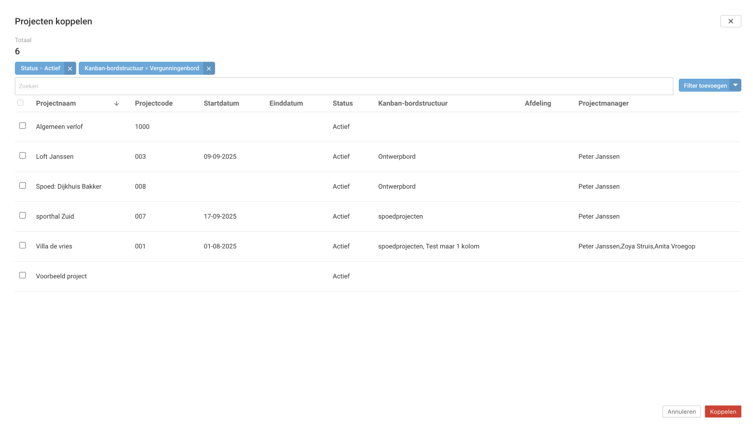Click into the Zoeken search field

(x=344, y=86)
